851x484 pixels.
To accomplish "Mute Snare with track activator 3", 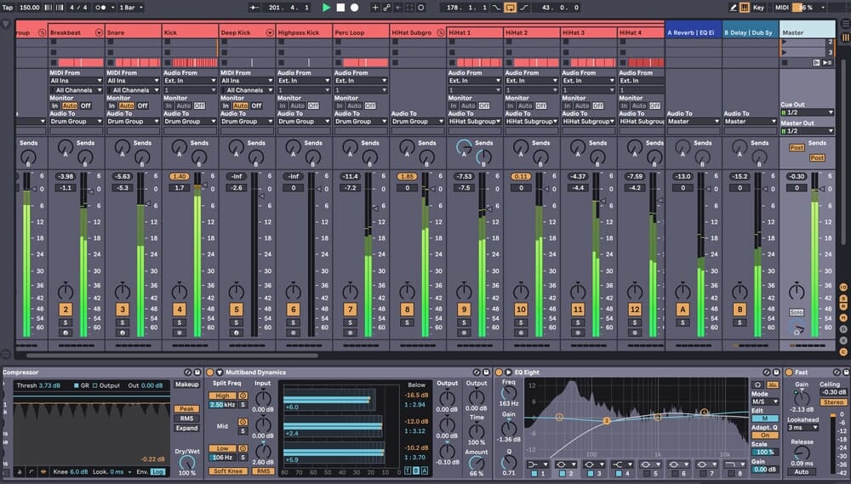I will (x=122, y=310).
